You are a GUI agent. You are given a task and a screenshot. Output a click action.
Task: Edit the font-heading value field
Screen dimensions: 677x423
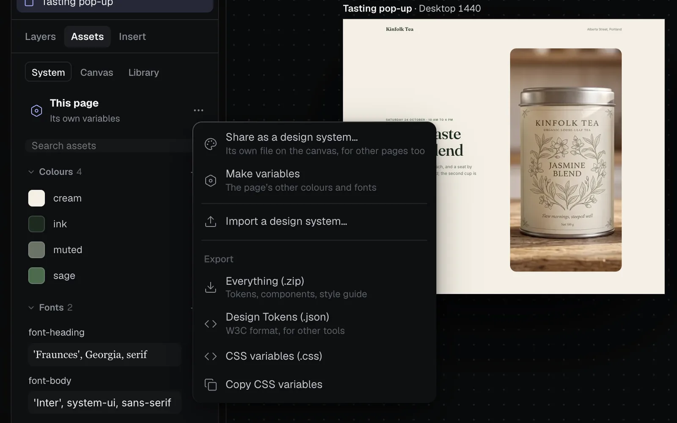click(105, 354)
